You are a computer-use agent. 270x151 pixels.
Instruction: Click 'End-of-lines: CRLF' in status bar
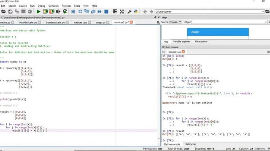coord(179,148)
